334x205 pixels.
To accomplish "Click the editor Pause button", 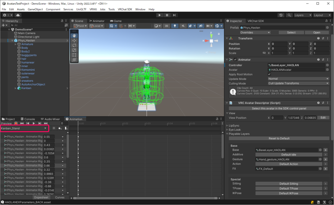I will coord(167,15).
